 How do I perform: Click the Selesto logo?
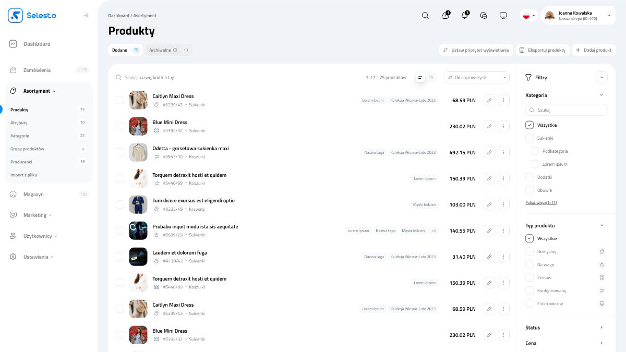tap(32, 16)
